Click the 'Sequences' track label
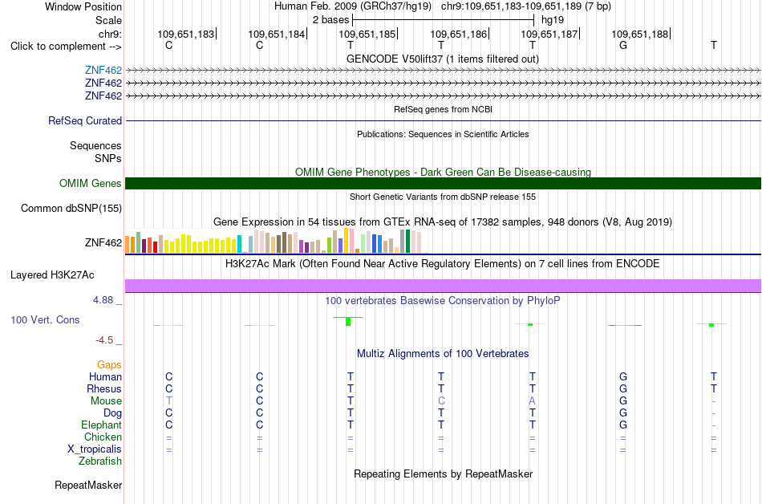 [95, 145]
